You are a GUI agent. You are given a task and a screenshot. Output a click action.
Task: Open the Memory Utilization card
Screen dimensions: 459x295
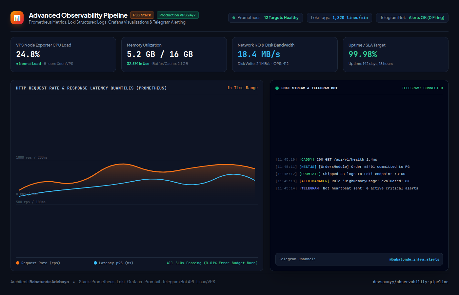pos(174,54)
